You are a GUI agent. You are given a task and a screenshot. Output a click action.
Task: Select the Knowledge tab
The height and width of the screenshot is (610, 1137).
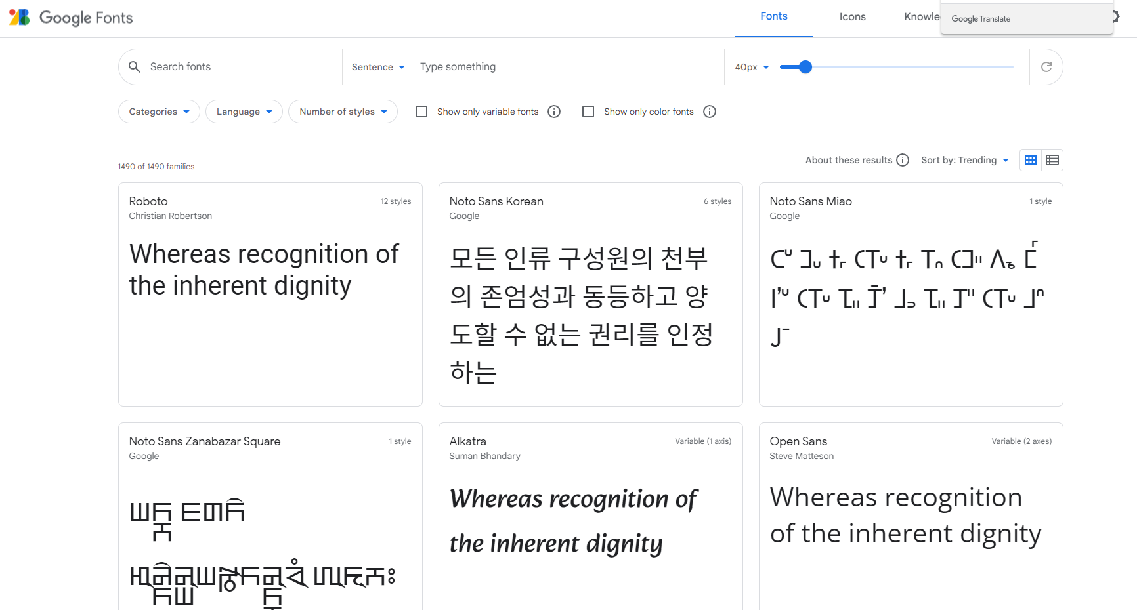[x=922, y=17]
